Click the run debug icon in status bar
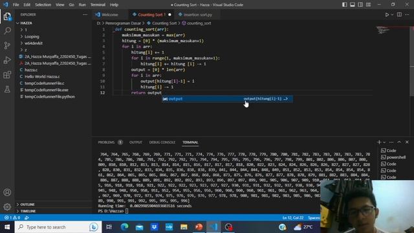The width and height of the screenshot is (414, 233). tap(27, 217)
